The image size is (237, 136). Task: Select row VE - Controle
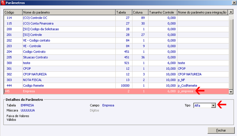coord(116,46)
